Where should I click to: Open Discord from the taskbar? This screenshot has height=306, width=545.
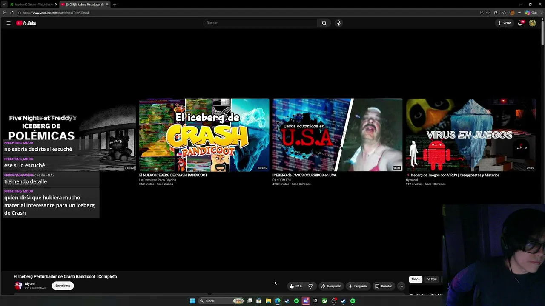(306, 301)
